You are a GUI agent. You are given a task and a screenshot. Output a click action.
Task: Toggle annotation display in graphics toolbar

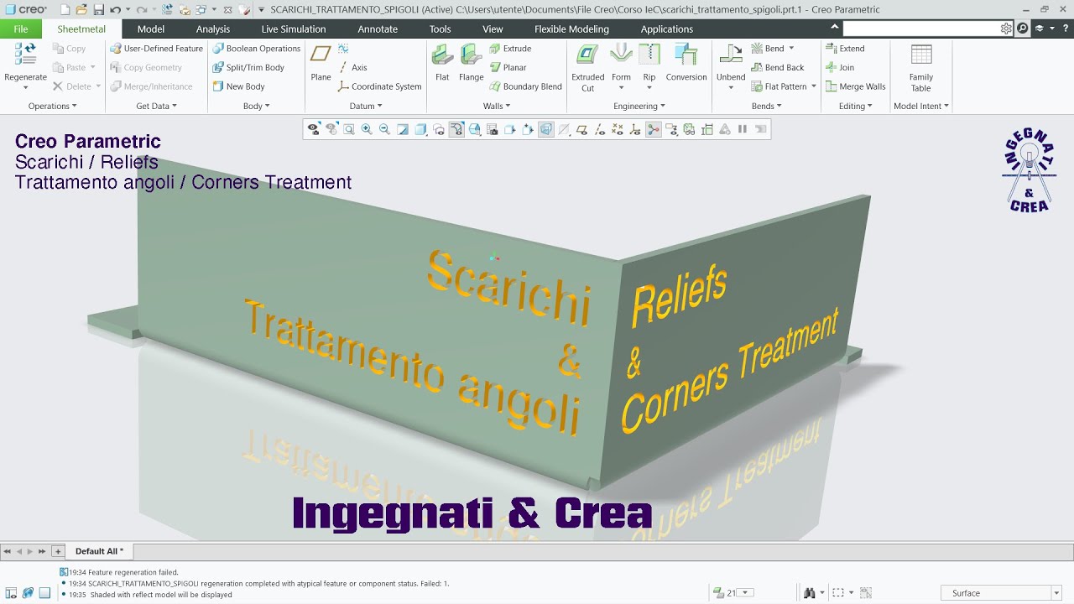[670, 129]
